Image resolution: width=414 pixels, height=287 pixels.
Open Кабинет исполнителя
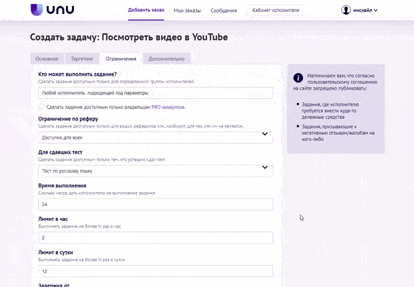[276, 10]
